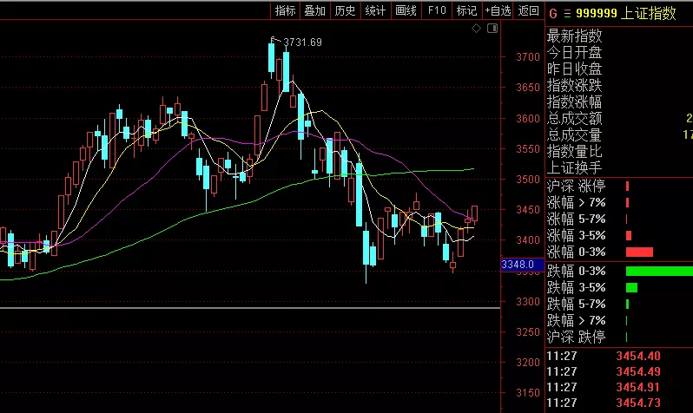This screenshot has height=413, width=693.
Task: Click the 标记 mark button
Action: coord(466,10)
